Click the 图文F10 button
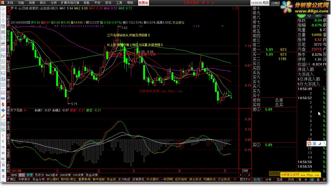 245,179
